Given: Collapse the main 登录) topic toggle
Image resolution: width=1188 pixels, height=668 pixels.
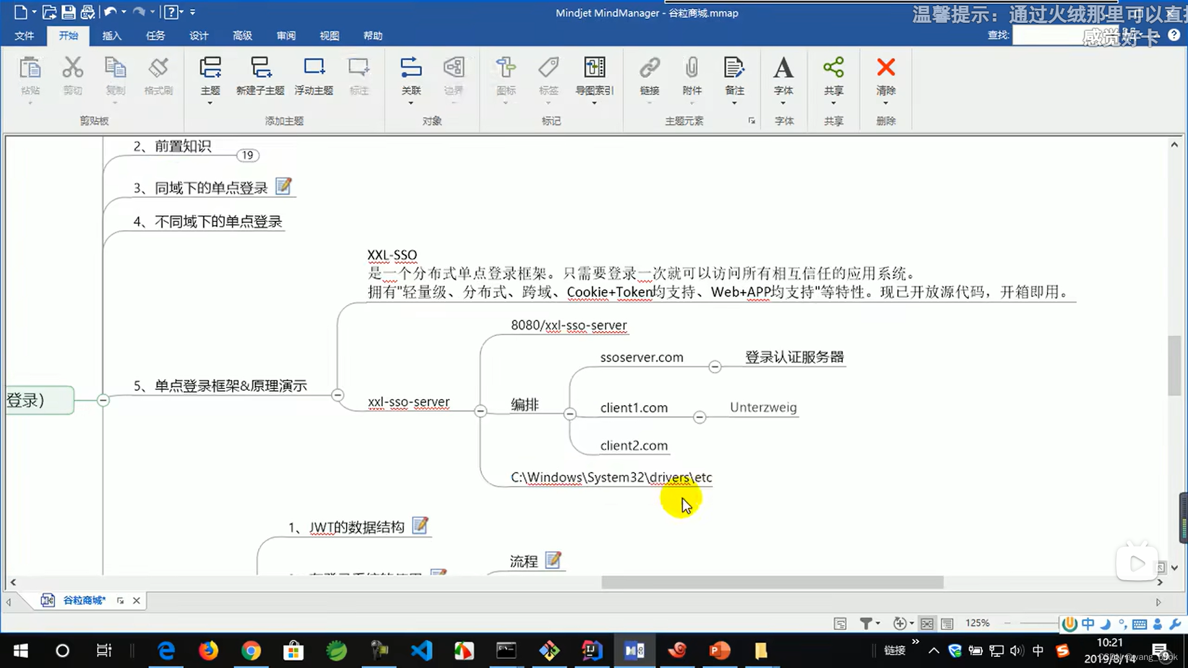Looking at the screenshot, I should tap(103, 400).
